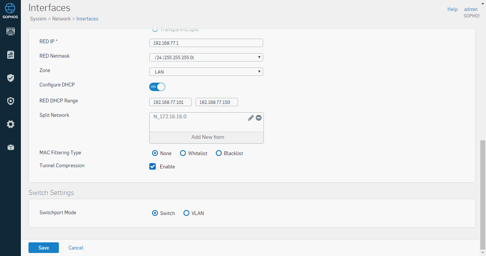Go to System breadcrumb
Viewport: 486px width, 256px height.
tap(38, 19)
